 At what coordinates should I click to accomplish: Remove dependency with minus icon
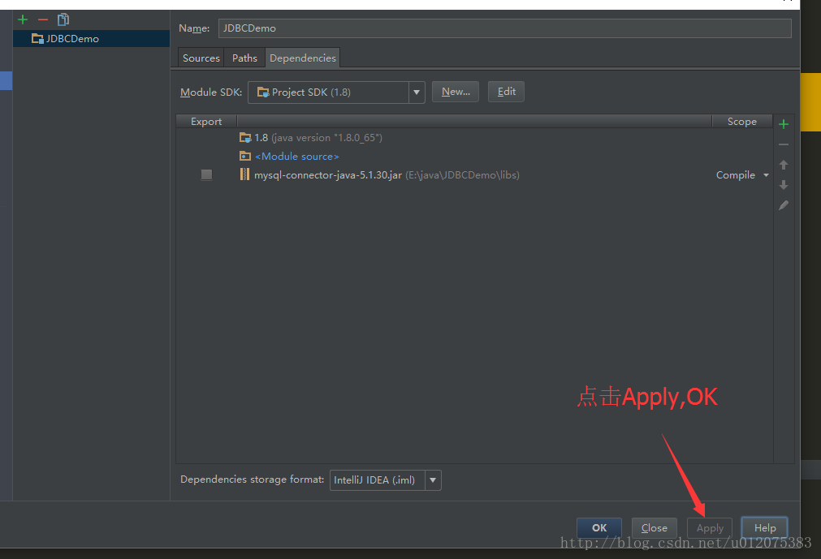[784, 144]
